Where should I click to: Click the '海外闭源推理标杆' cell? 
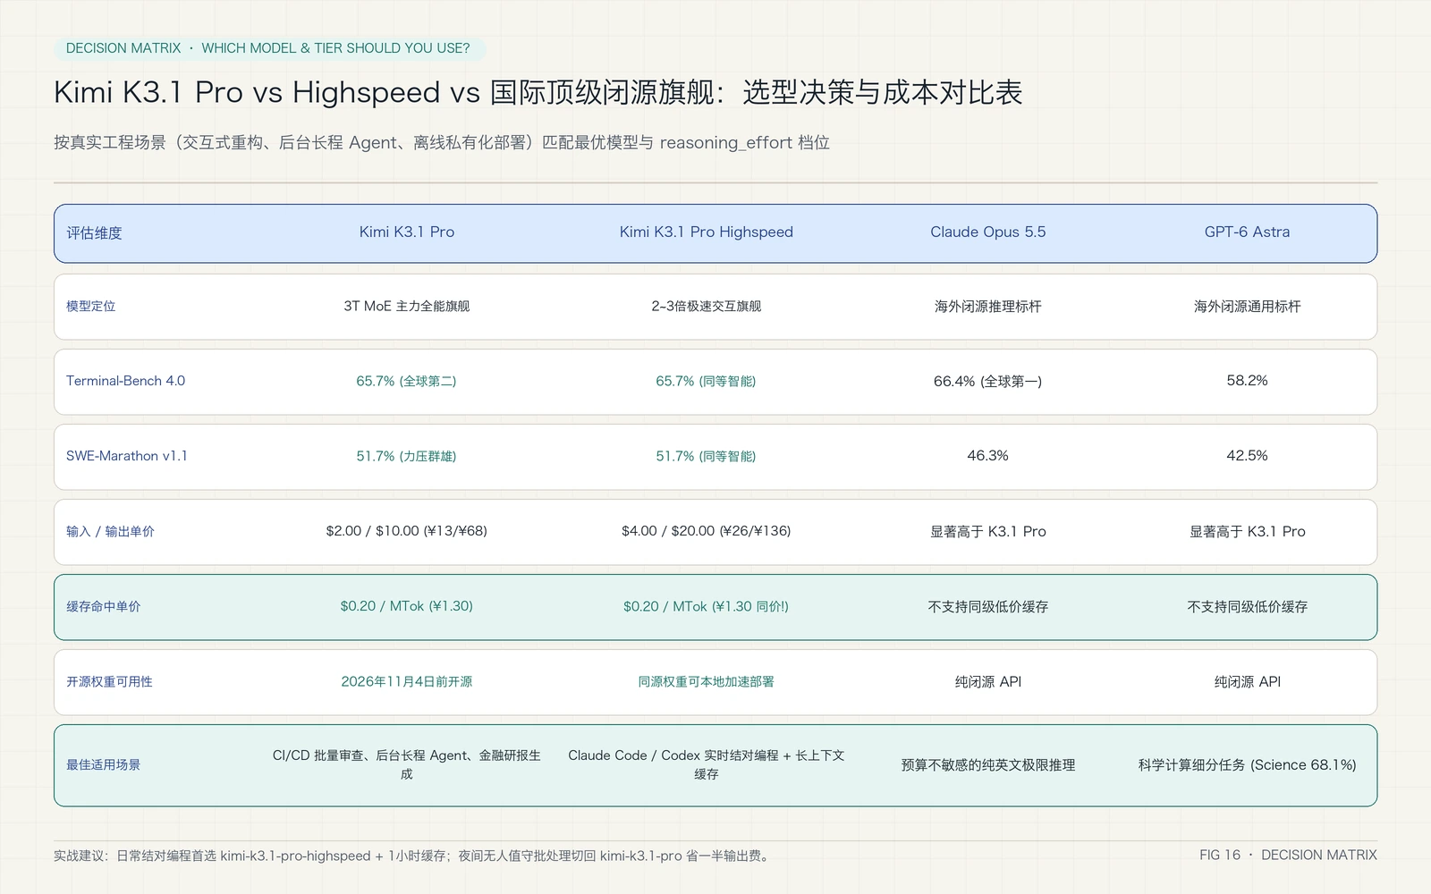point(988,307)
